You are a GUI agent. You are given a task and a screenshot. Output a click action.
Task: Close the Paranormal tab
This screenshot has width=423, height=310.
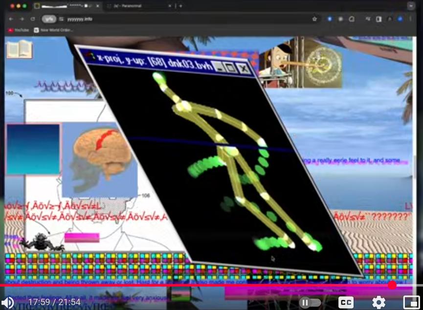[x=170, y=6]
